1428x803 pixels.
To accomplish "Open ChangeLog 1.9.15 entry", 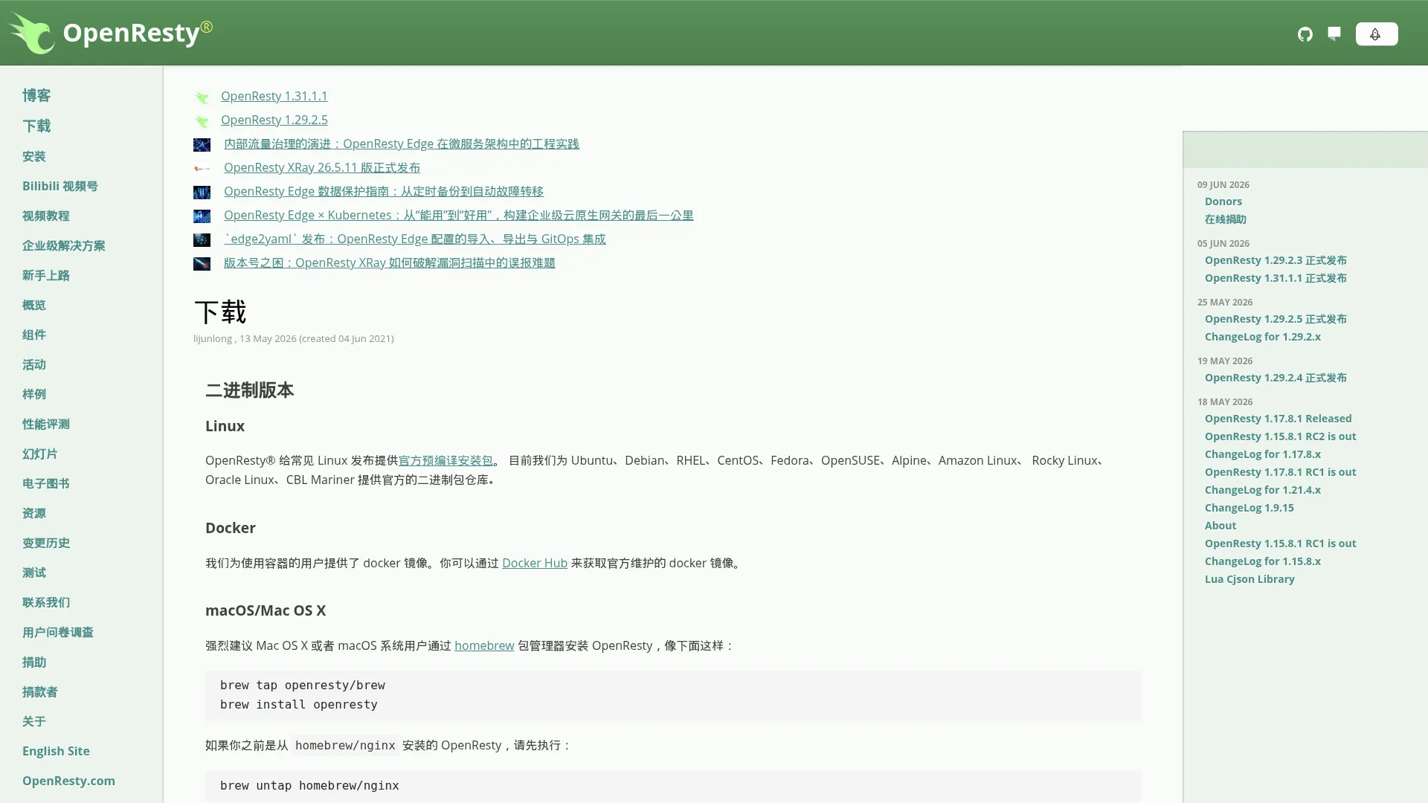I will [1249, 508].
